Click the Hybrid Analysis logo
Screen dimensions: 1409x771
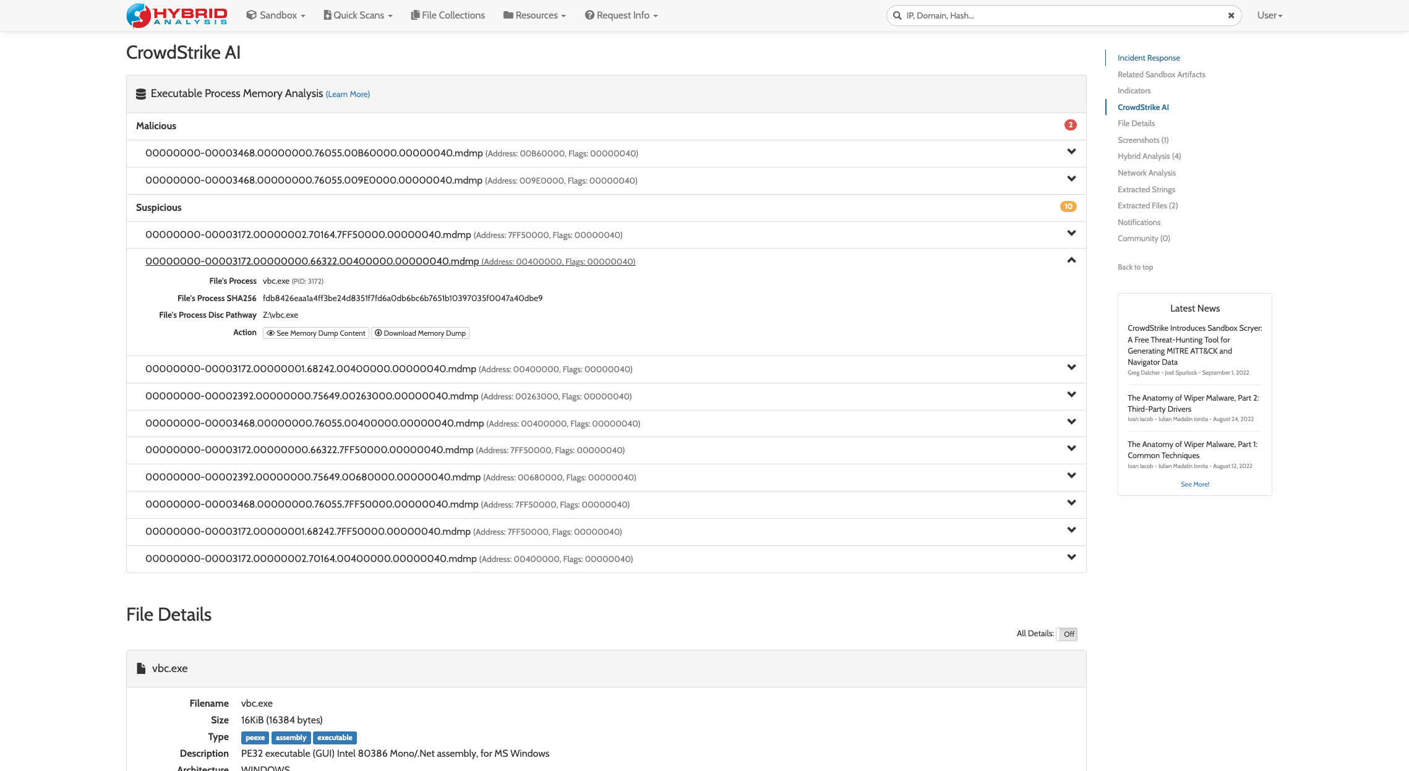point(176,15)
